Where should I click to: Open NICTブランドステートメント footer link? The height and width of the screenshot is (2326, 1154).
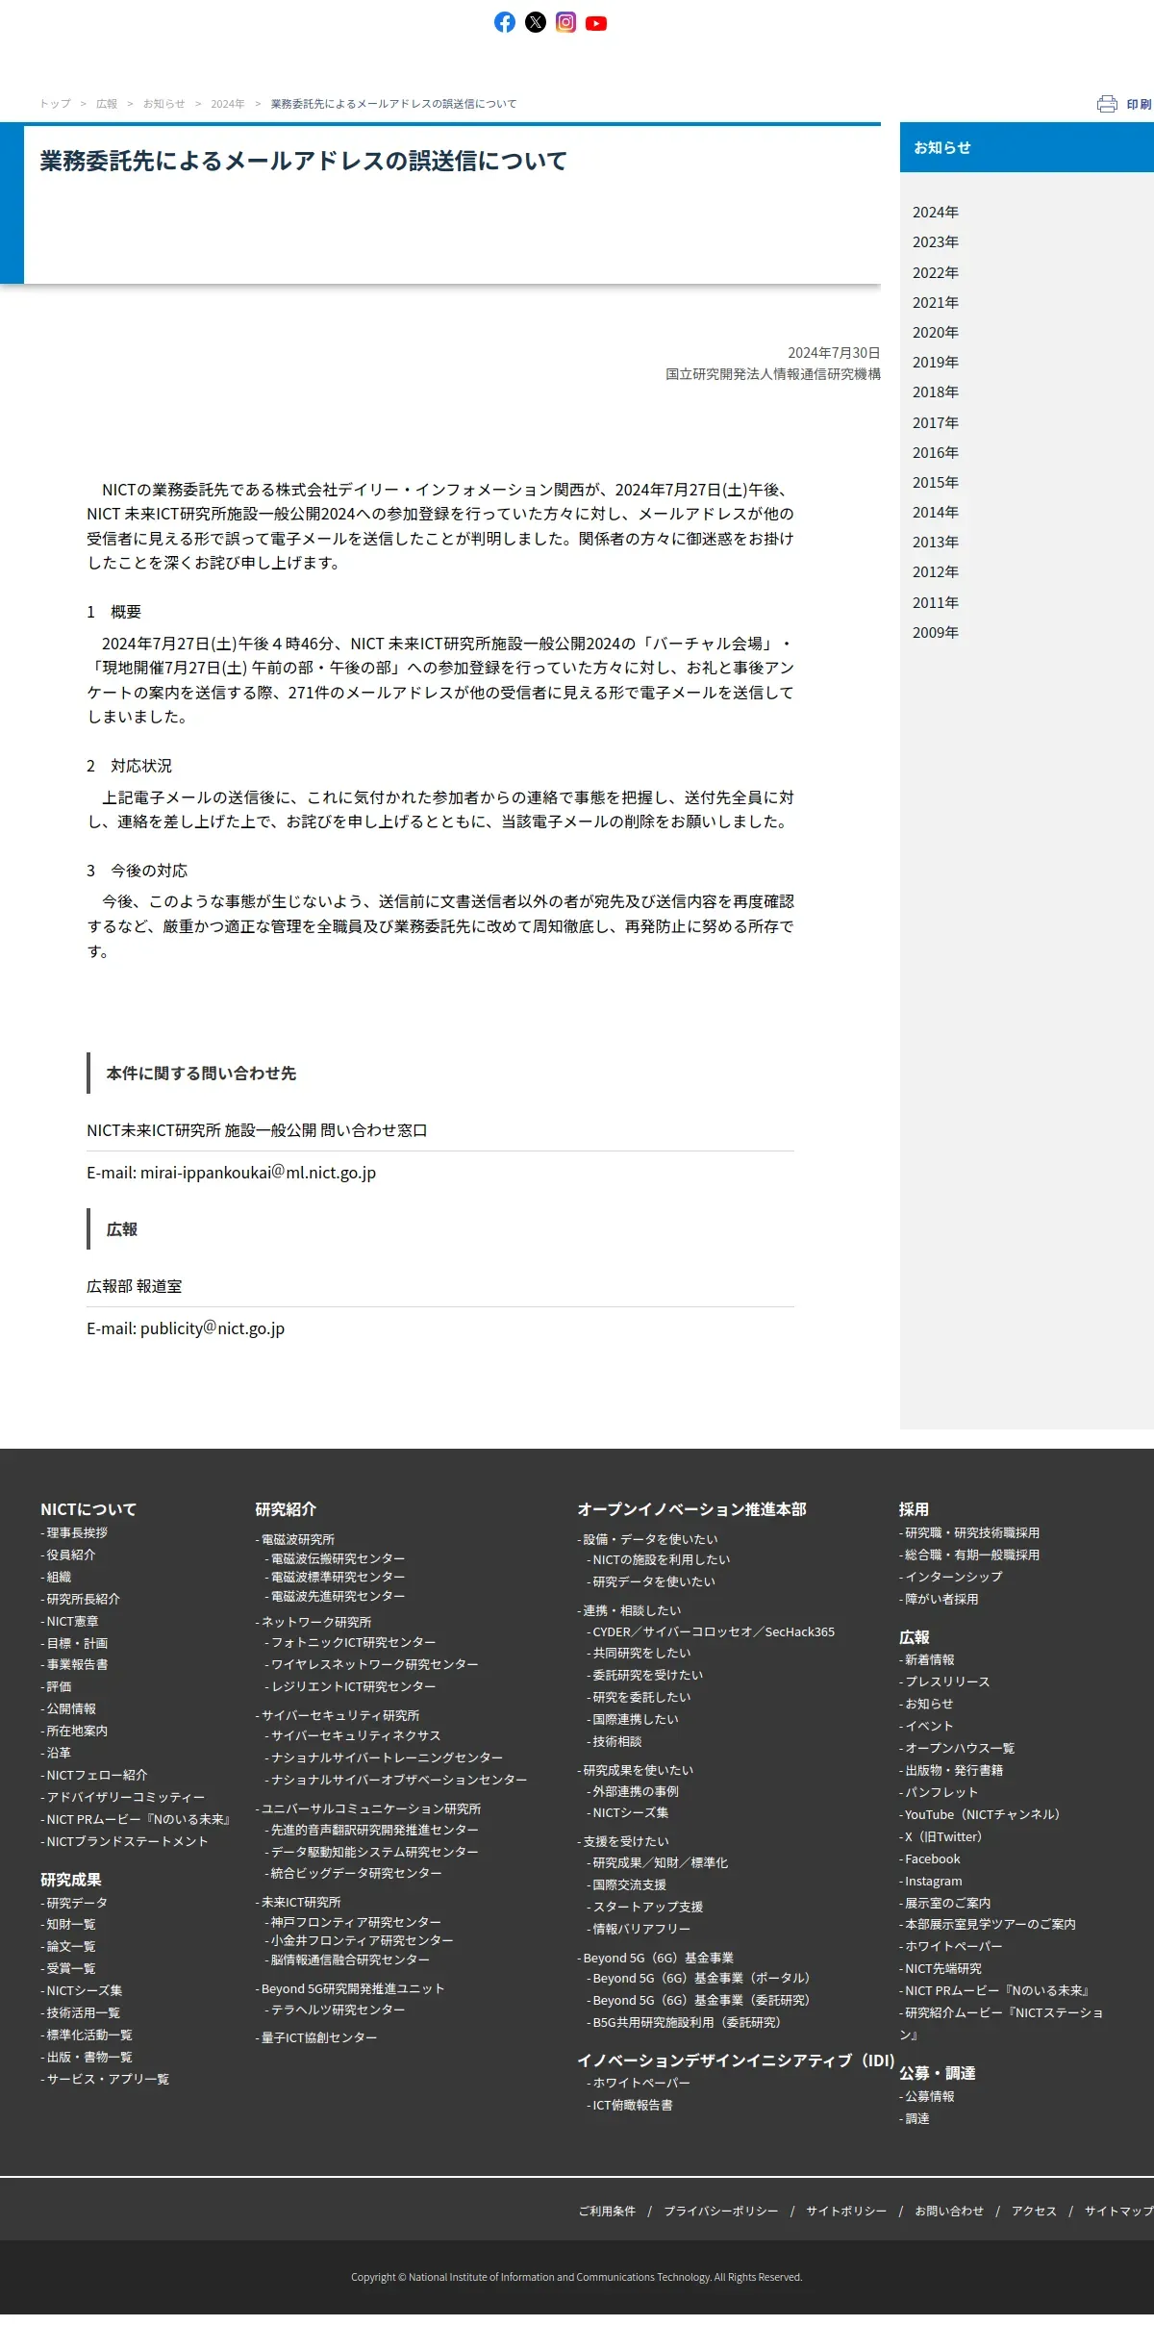pos(127,1842)
